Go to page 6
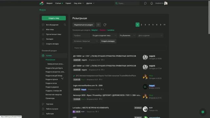Screen dimensions: 210x118 click(x=157, y=25)
